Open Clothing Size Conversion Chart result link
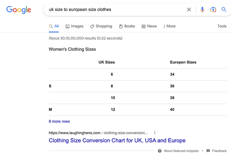 (x=117, y=141)
